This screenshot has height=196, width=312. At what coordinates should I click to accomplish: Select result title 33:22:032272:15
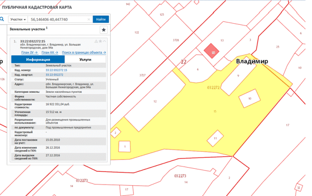tap(33, 42)
